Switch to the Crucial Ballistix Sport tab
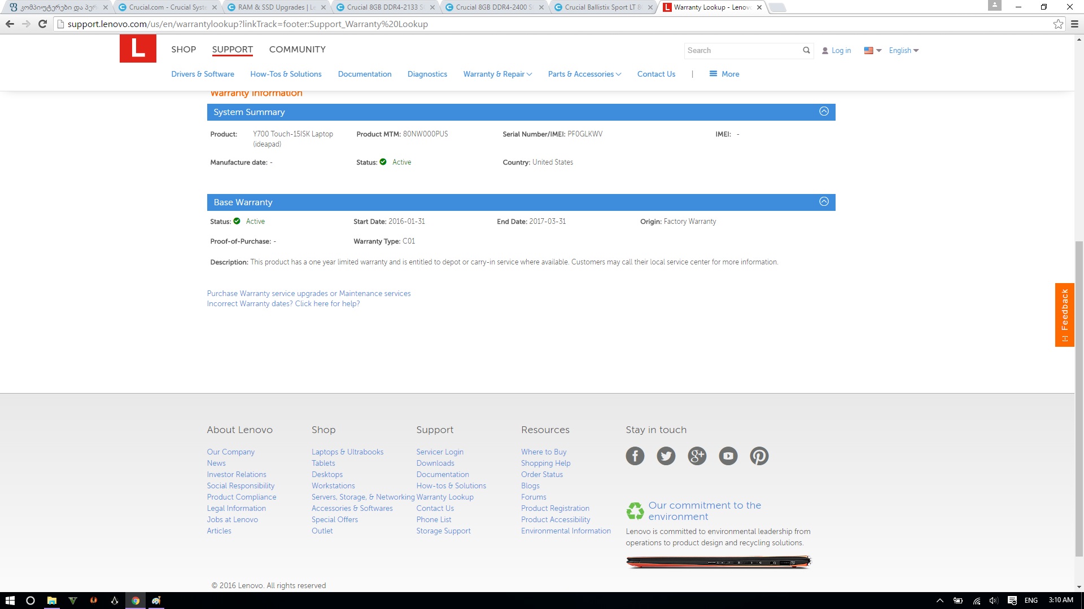The height and width of the screenshot is (609, 1084). (x=601, y=7)
